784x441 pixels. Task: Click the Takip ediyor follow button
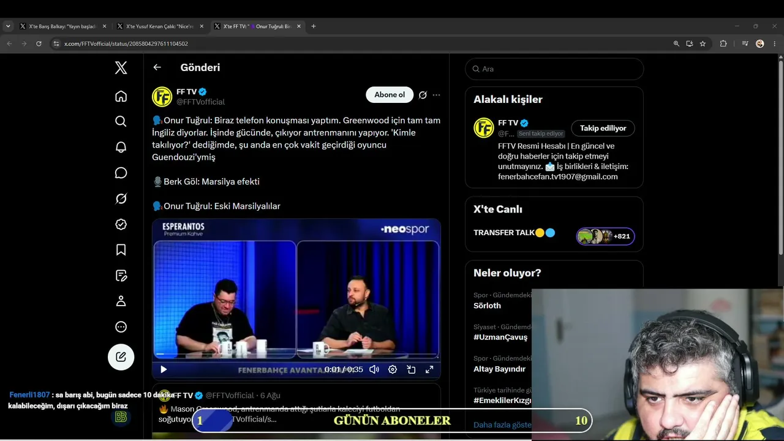click(x=603, y=128)
